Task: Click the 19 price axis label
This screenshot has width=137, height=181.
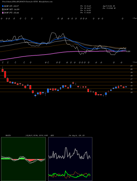Action: coord(131,72)
